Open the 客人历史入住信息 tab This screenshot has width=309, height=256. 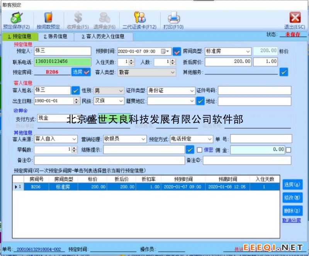point(103,37)
